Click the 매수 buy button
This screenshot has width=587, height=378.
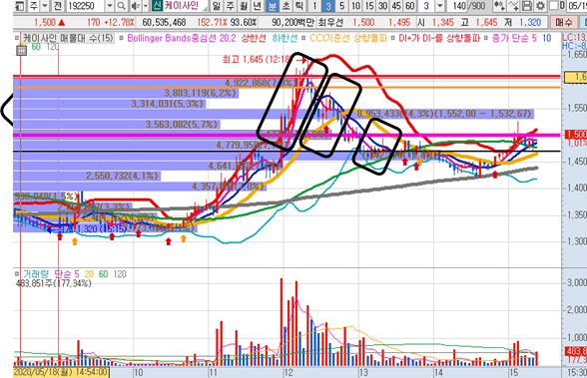tap(564, 22)
